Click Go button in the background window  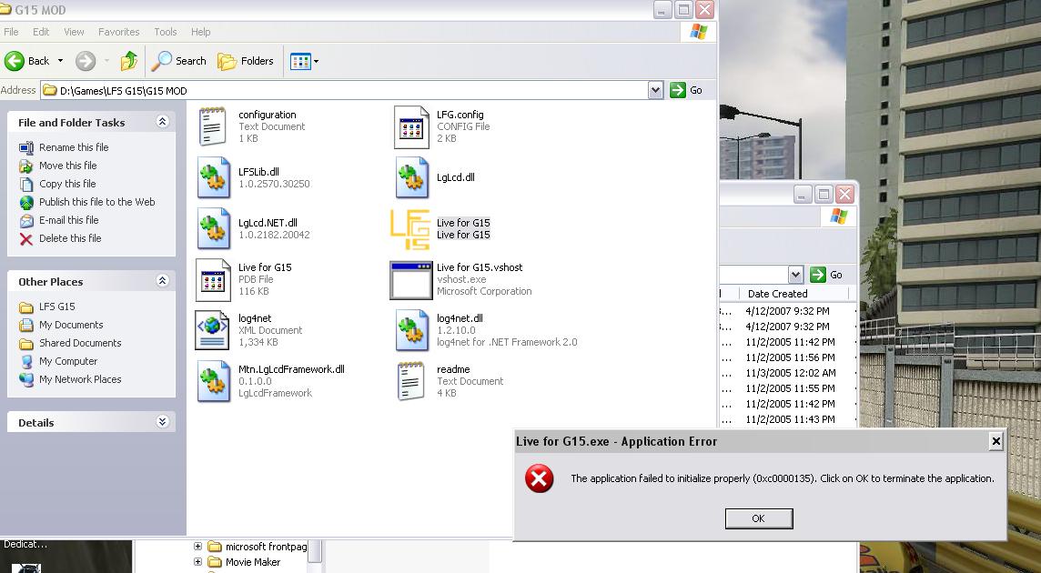827,275
